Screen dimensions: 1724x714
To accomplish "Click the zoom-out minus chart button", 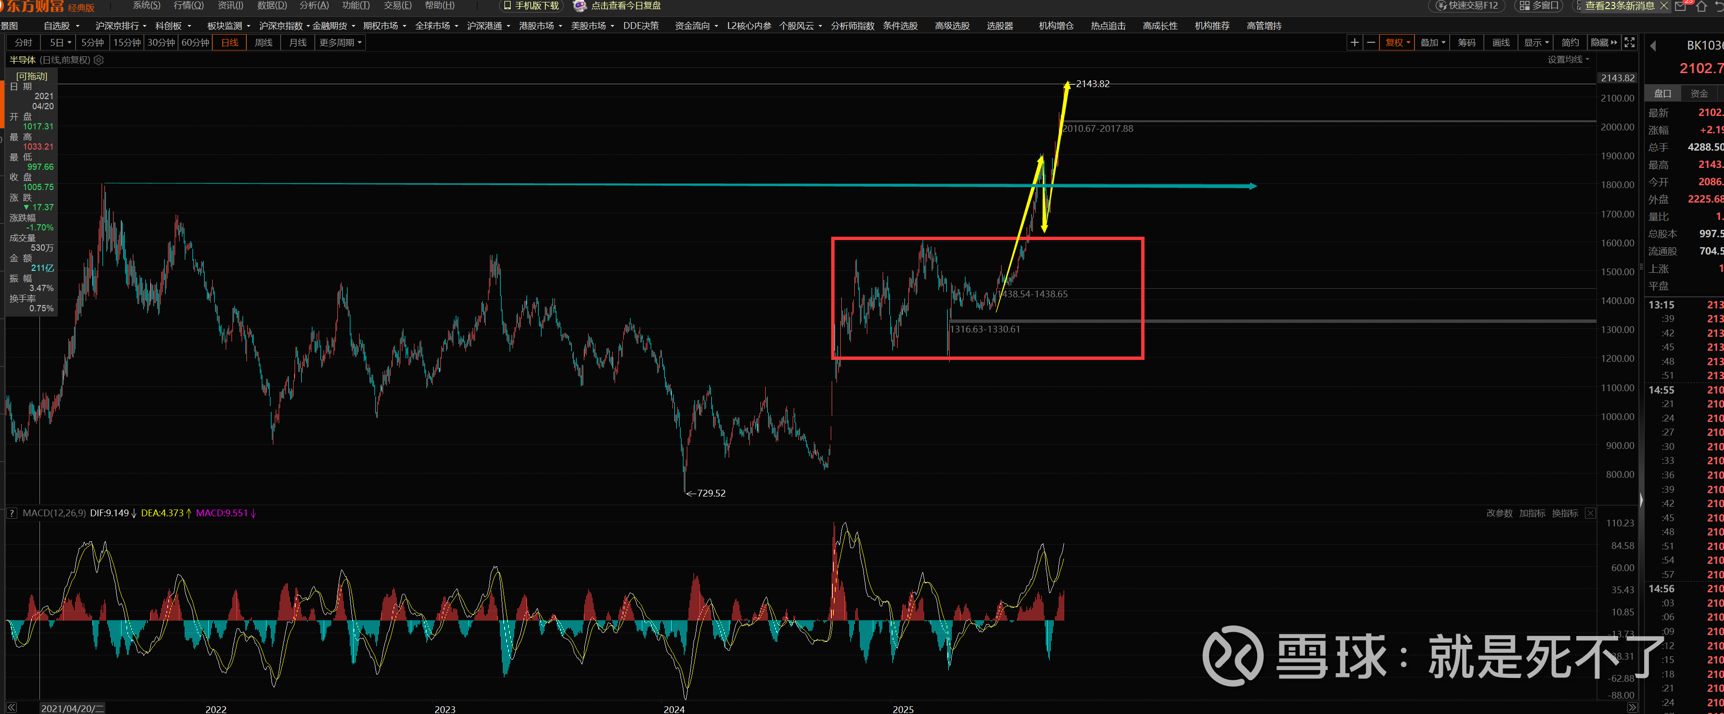I will (x=1371, y=43).
